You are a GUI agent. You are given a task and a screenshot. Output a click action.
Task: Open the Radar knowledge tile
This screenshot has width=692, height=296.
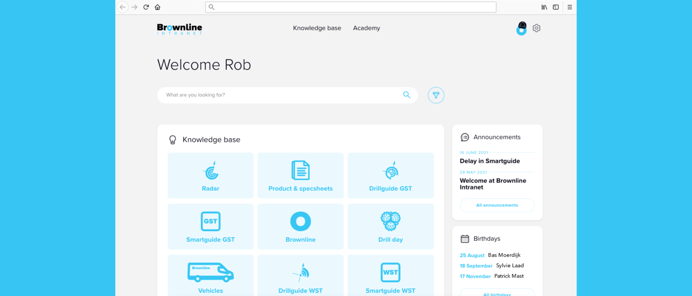[x=211, y=175]
